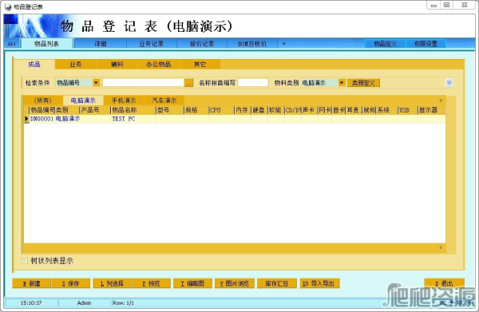Image resolution: width=479 pixels, height=312 pixels.
Task: Minimize the 物品登记表 window
Action: pos(433,6)
